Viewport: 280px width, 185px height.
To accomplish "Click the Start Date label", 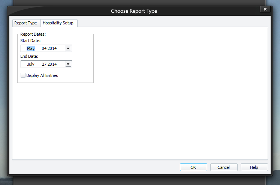I will click(30, 41).
